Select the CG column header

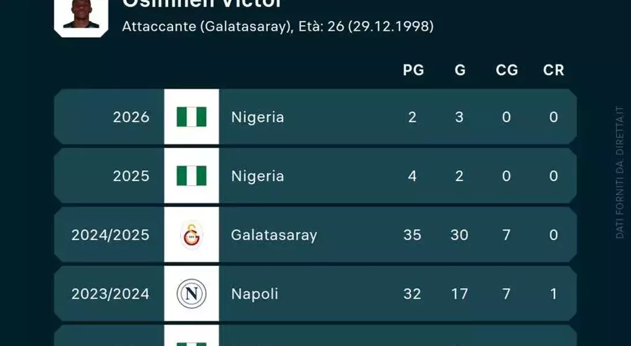(507, 70)
